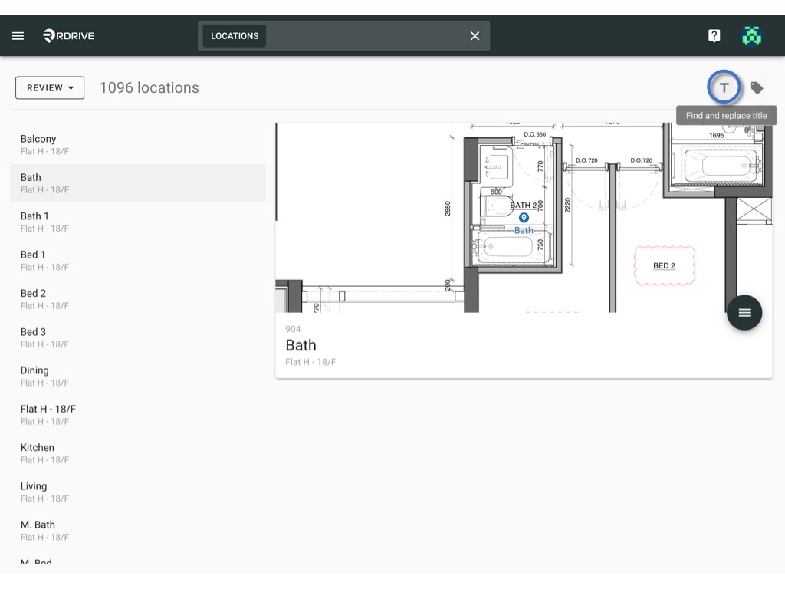Click the 904 ID in detail card
The width and height of the screenshot is (785, 589).
(293, 329)
